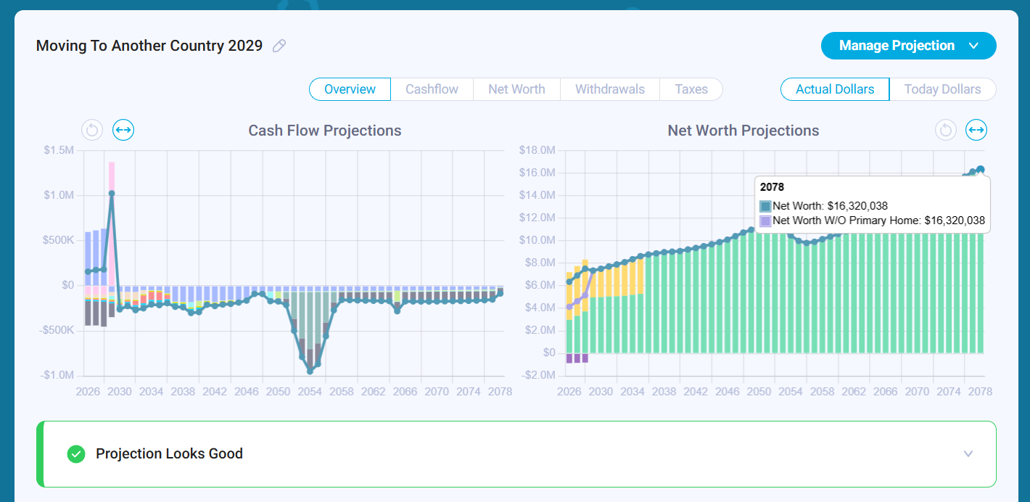Go to the Taxes tab
Image resolution: width=1030 pixels, height=502 pixels.
coord(691,89)
